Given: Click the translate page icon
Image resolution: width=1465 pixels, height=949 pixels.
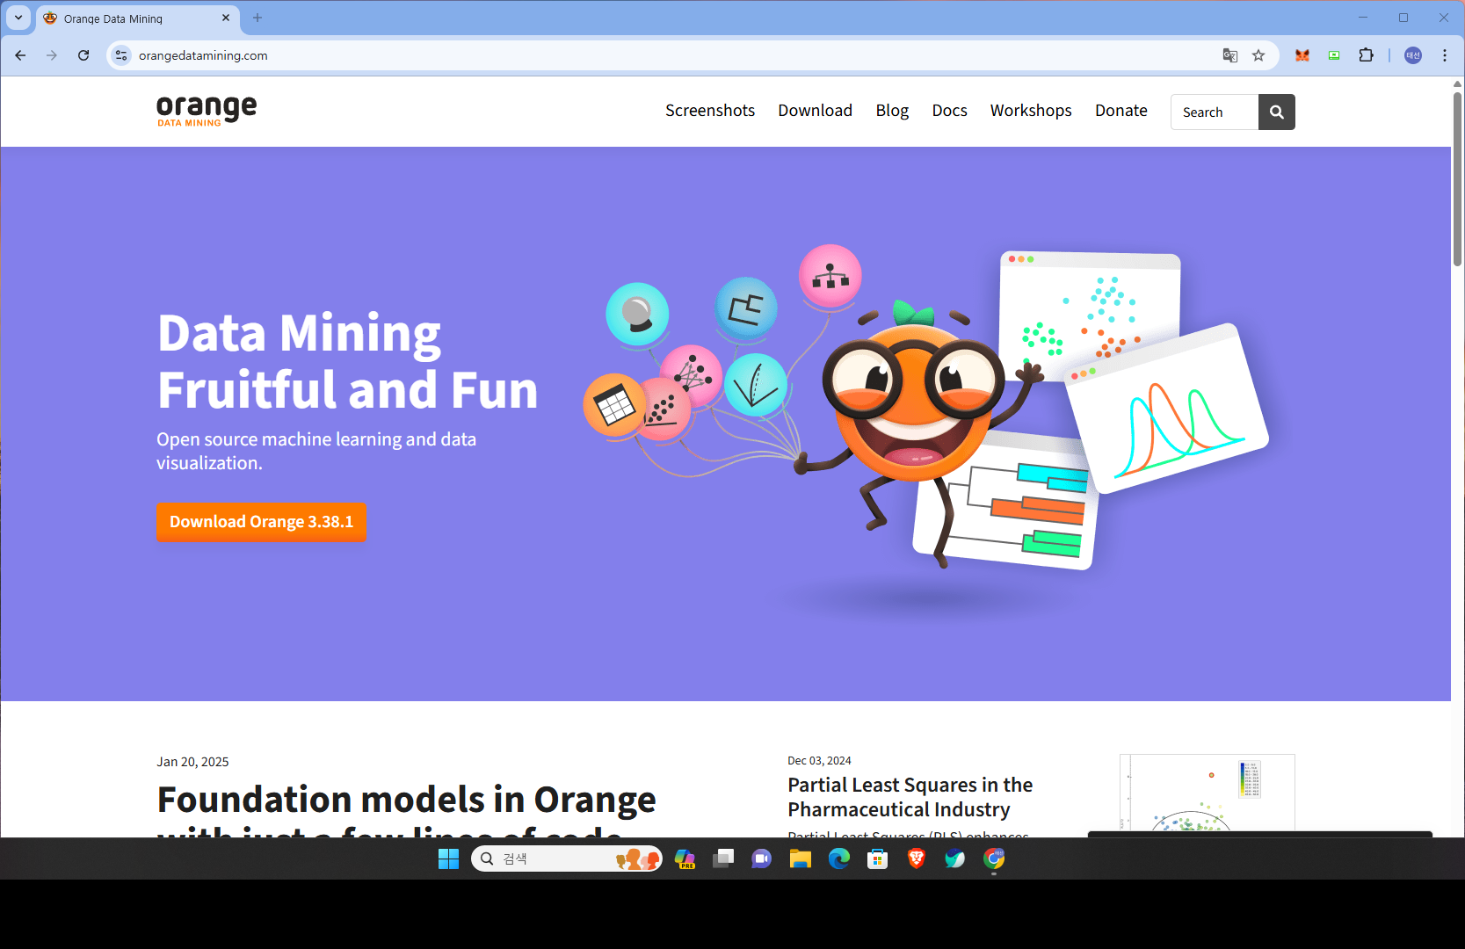Looking at the screenshot, I should [1230, 55].
